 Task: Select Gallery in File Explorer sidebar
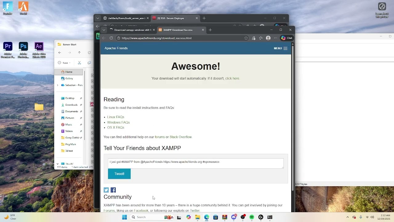(69, 78)
